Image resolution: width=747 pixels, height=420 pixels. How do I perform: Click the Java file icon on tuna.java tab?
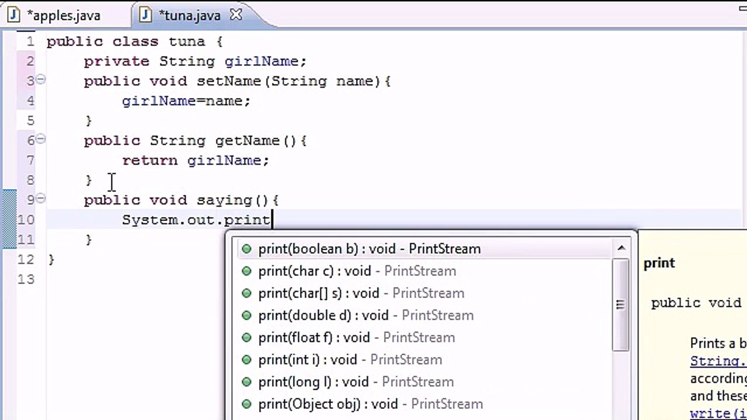pyautogui.click(x=145, y=15)
